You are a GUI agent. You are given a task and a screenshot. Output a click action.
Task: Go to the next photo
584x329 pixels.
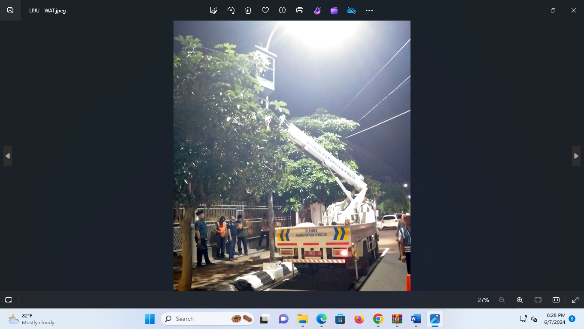[576, 156]
